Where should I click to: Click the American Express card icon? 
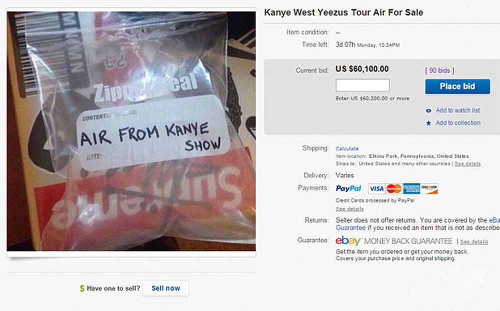pos(411,189)
